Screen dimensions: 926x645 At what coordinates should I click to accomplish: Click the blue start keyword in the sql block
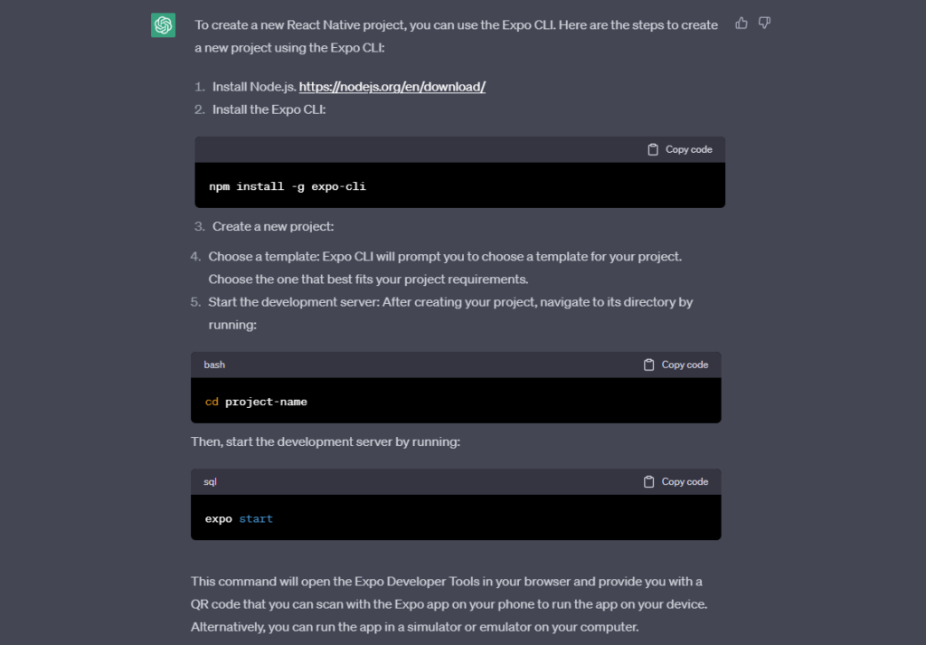coord(256,518)
